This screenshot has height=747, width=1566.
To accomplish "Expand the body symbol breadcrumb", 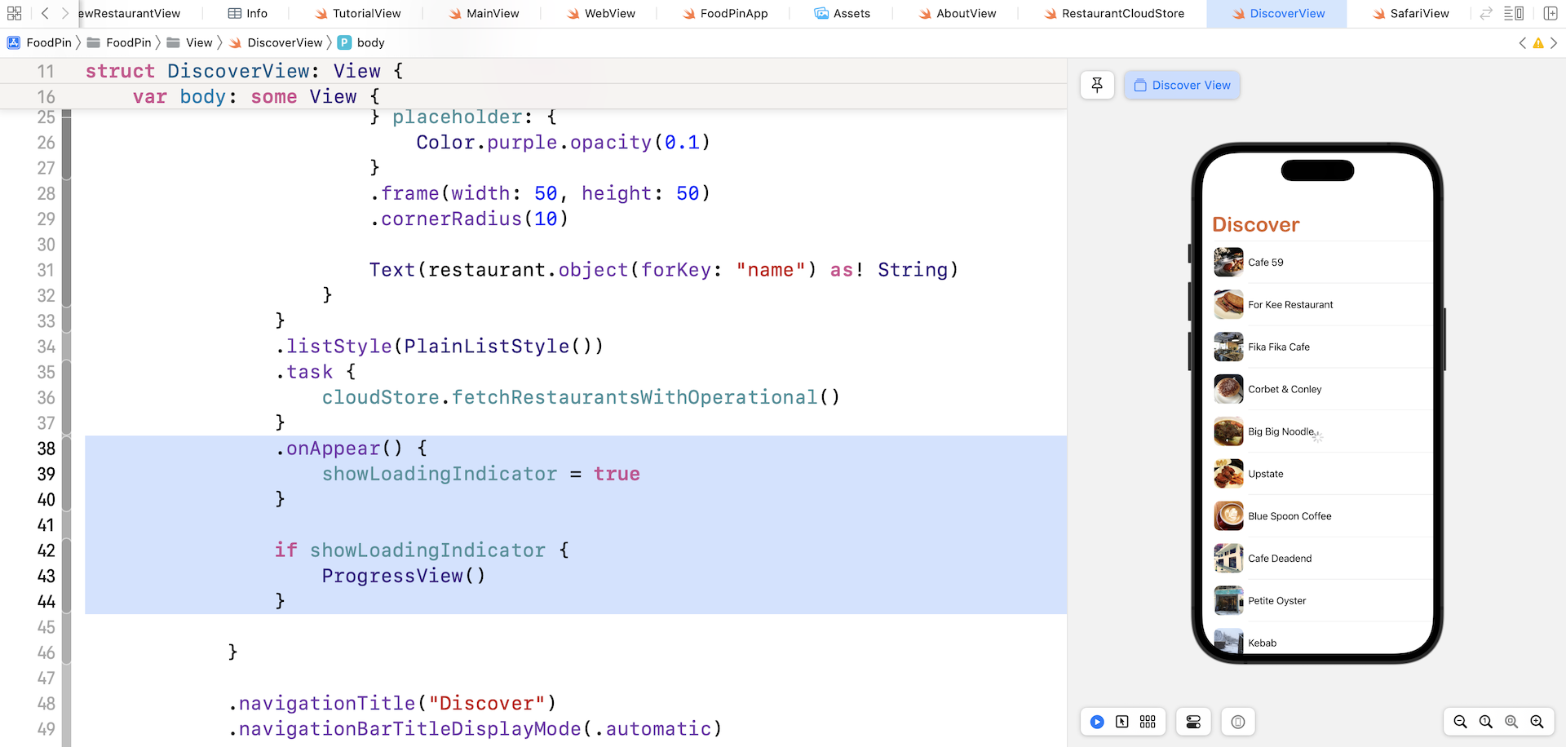I will (369, 42).
